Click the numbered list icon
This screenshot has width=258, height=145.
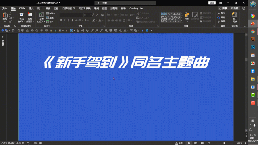click(115, 15)
